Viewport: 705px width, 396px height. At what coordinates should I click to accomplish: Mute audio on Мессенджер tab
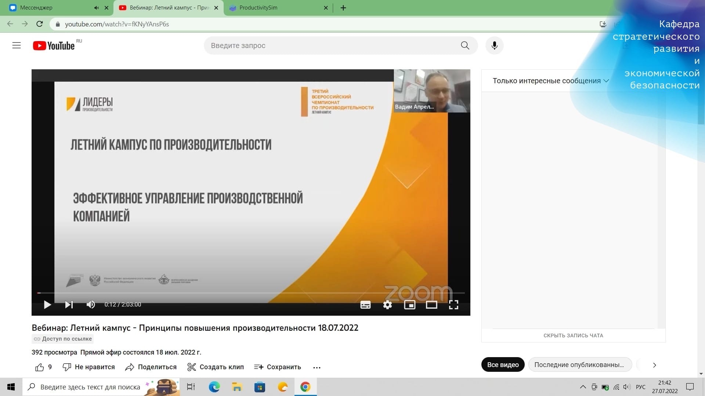point(96,8)
